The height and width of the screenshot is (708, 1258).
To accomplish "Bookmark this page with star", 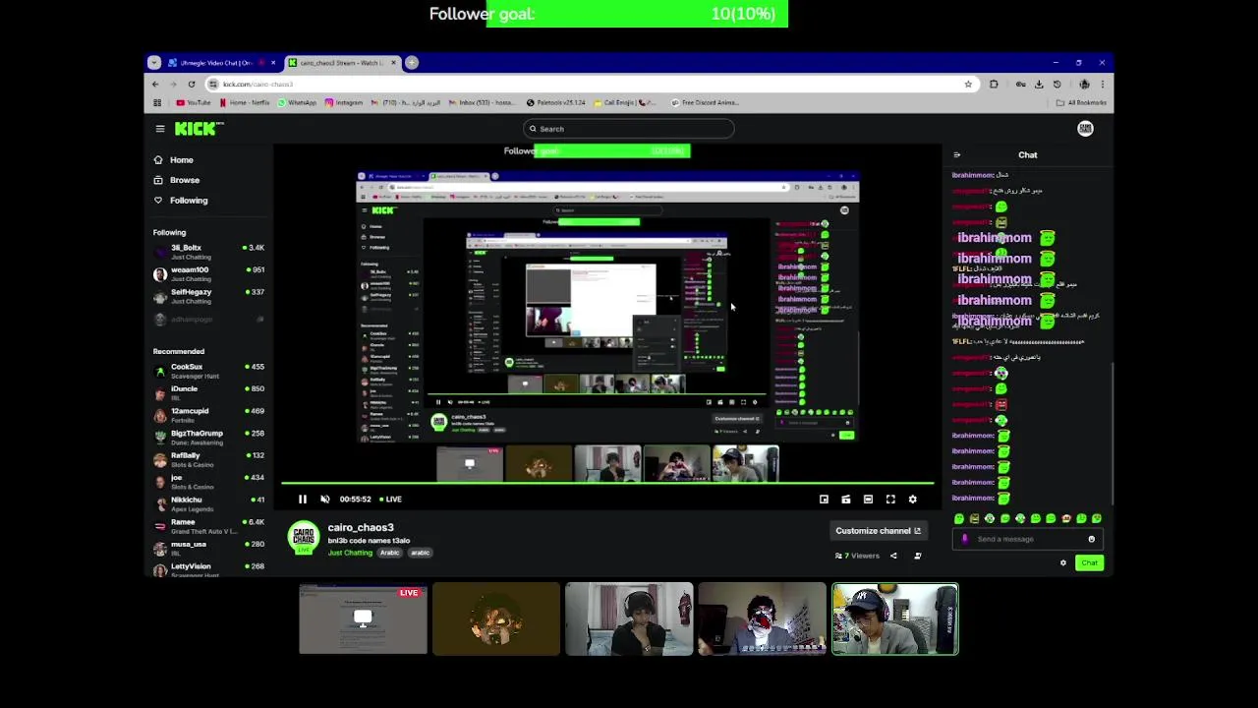I will coord(968,85).
